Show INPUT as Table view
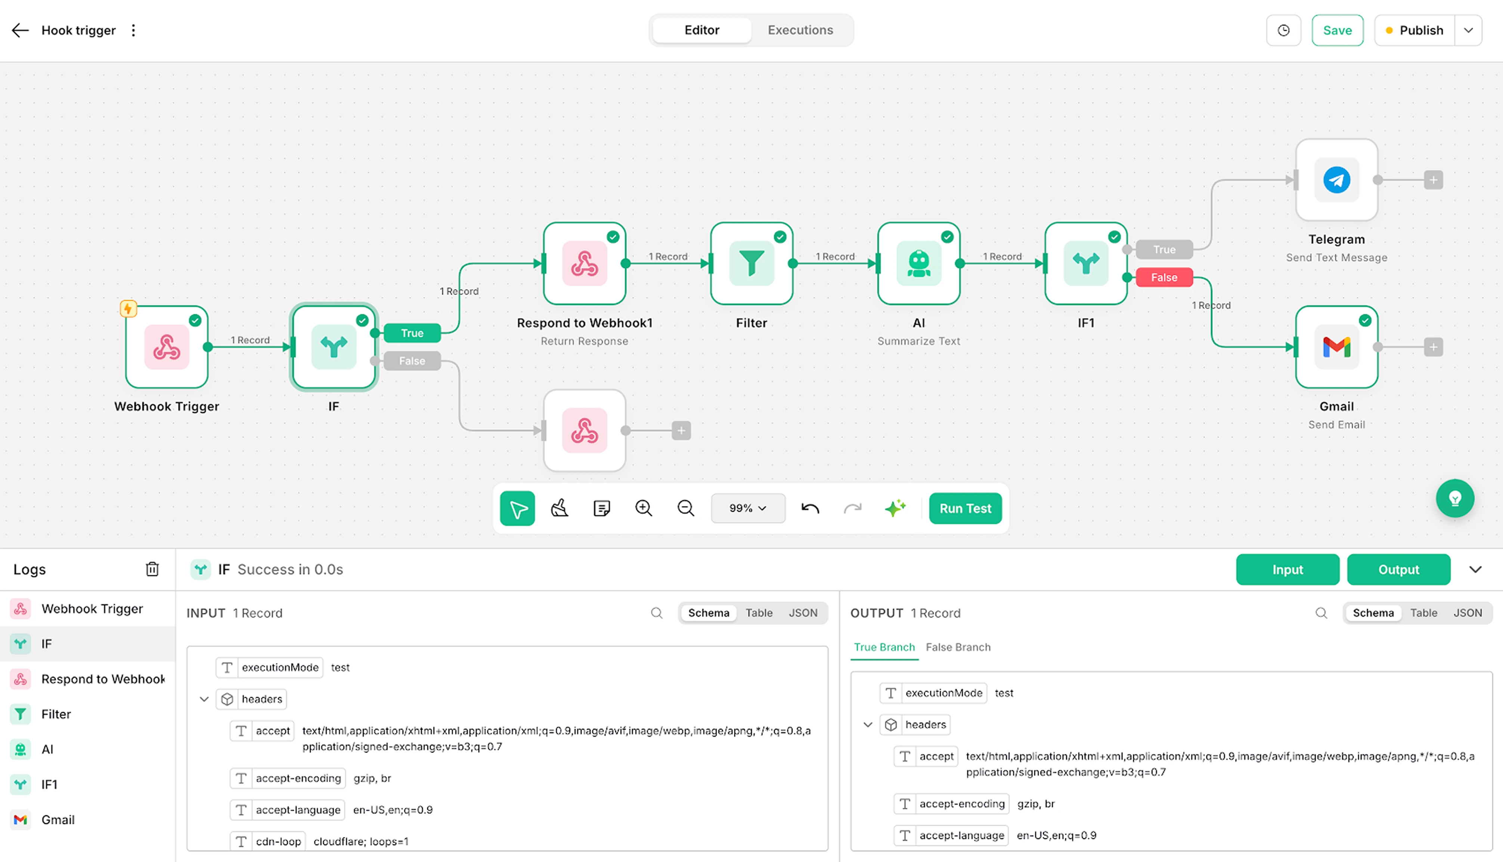1503x862 pixels. tap(759, 613)
